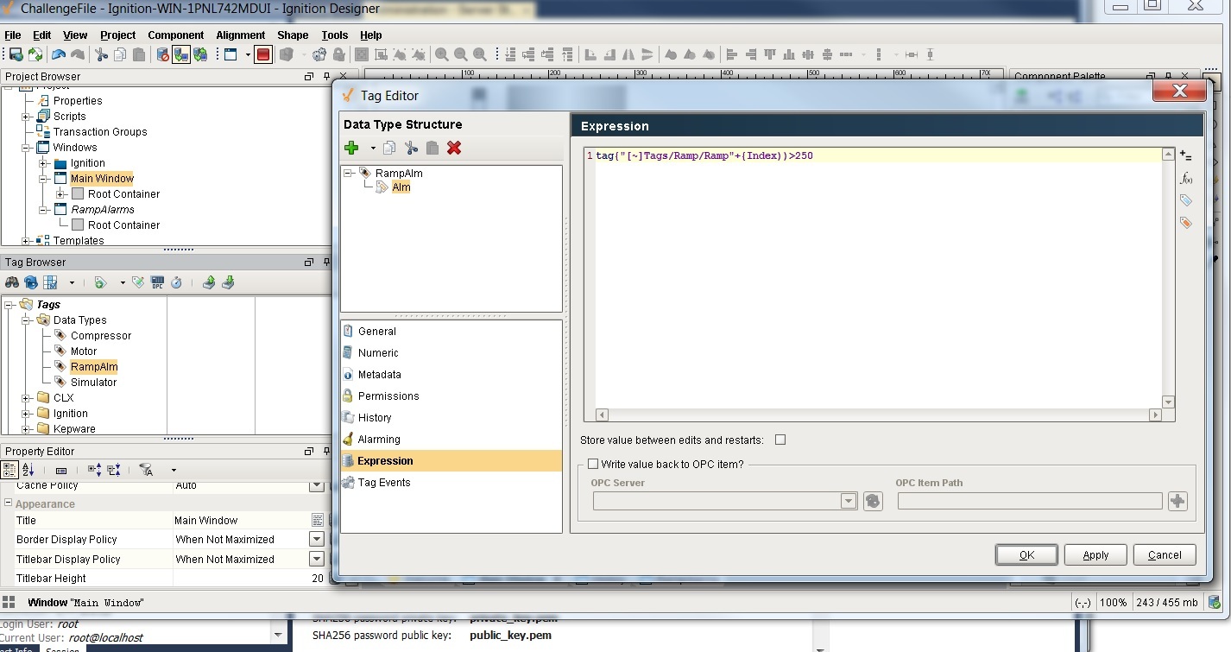1231x652 pixels.
Task: Set gateway comm mode to Read-Only
Action: point(181,54)
